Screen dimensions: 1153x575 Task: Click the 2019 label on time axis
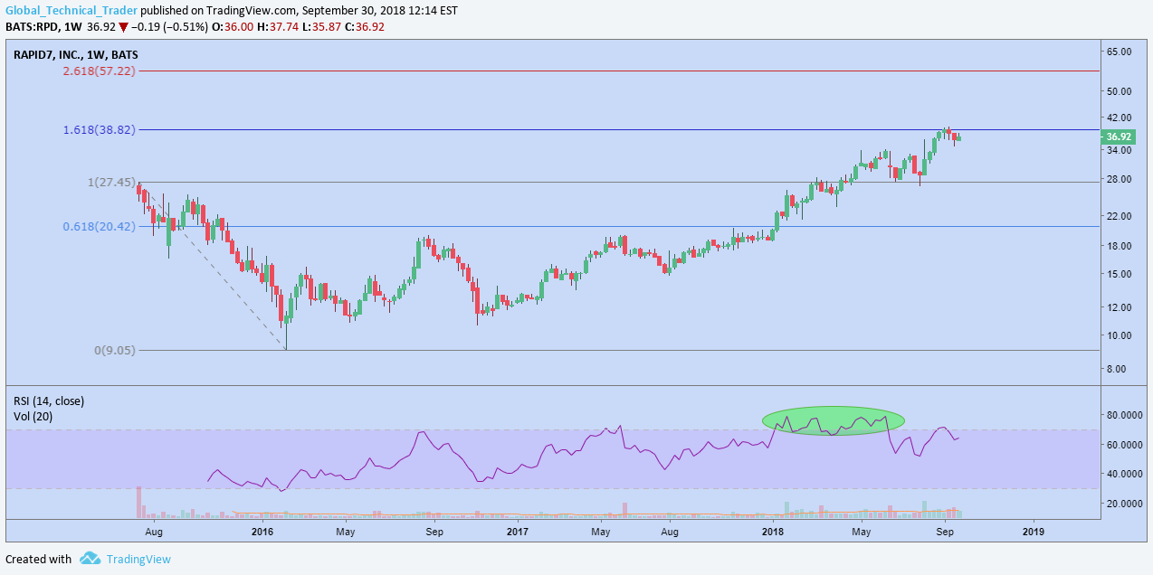(x=1033, y=532)
